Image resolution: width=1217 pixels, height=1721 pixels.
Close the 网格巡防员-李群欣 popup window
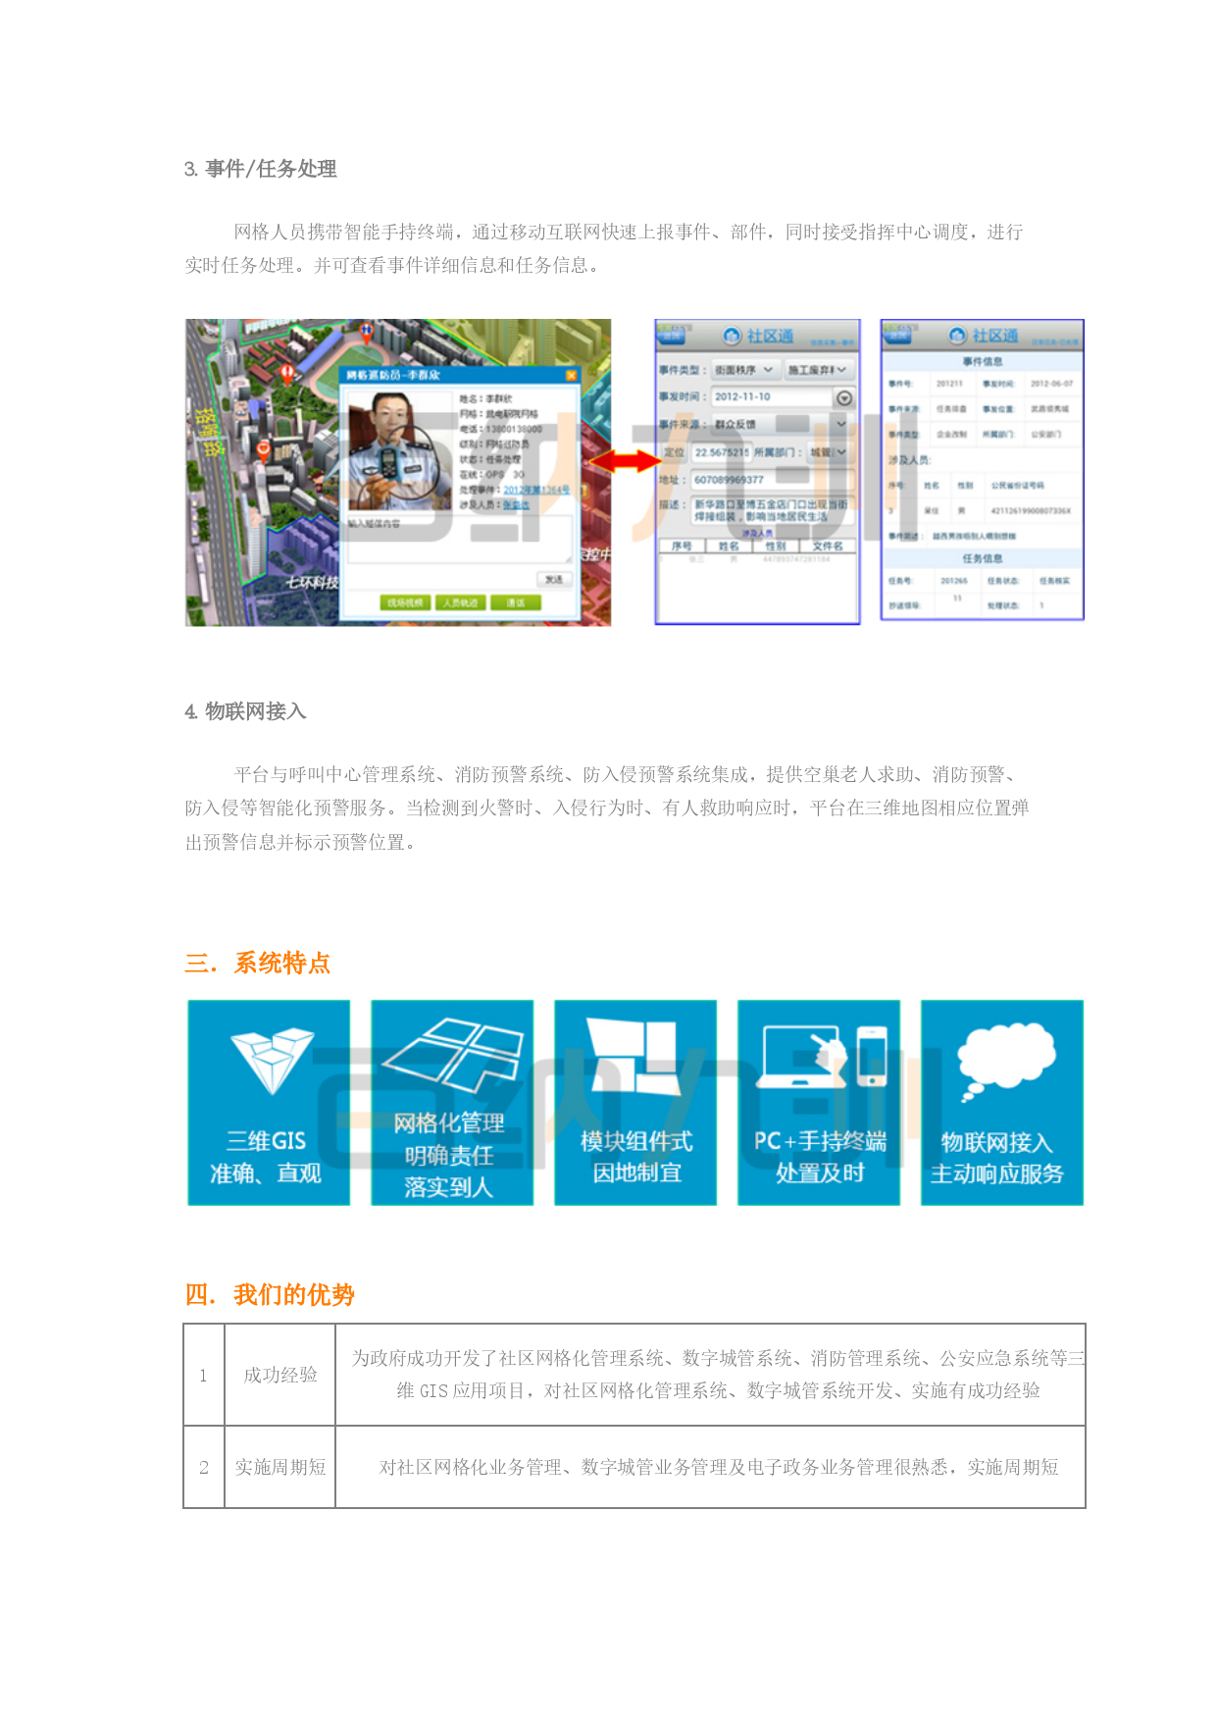(572, 375)
